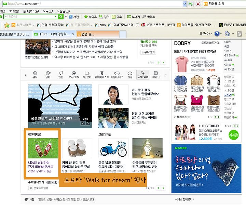Screen dimensions: 246x207
Task: Expand the 도구(O) command bar dropdown
Action: (x=211, y=34)
